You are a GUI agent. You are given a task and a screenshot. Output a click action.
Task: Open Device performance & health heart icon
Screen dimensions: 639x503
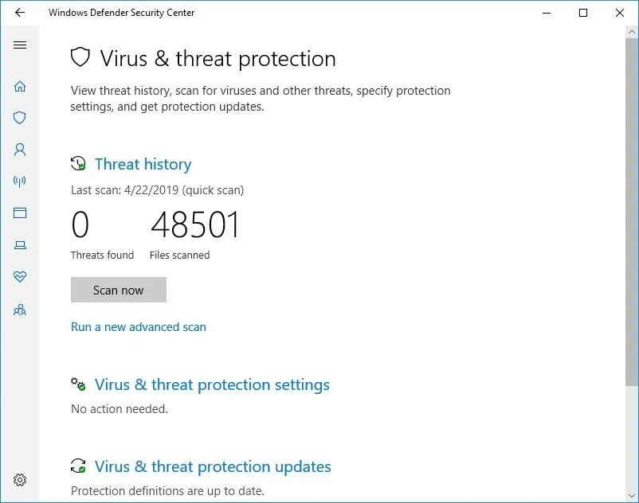click(20, 277)
